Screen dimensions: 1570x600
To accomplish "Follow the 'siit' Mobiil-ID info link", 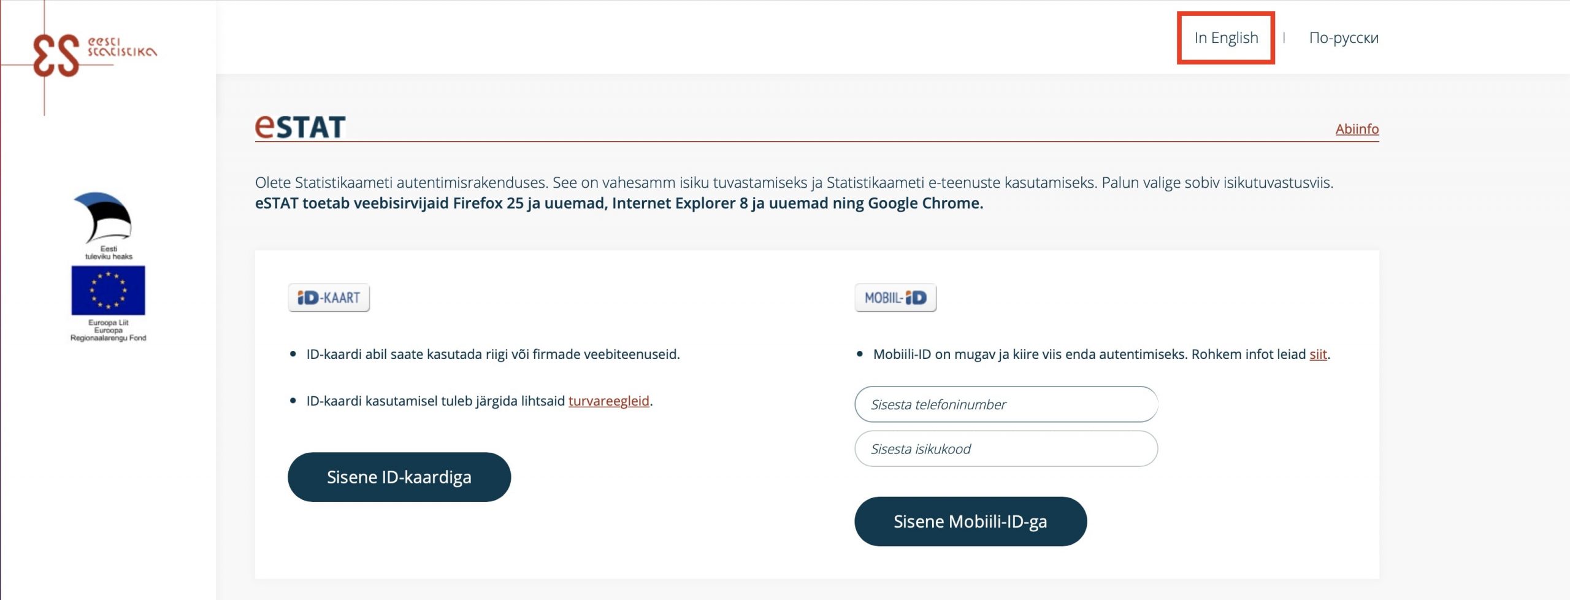I will (x=1318, y=355).
